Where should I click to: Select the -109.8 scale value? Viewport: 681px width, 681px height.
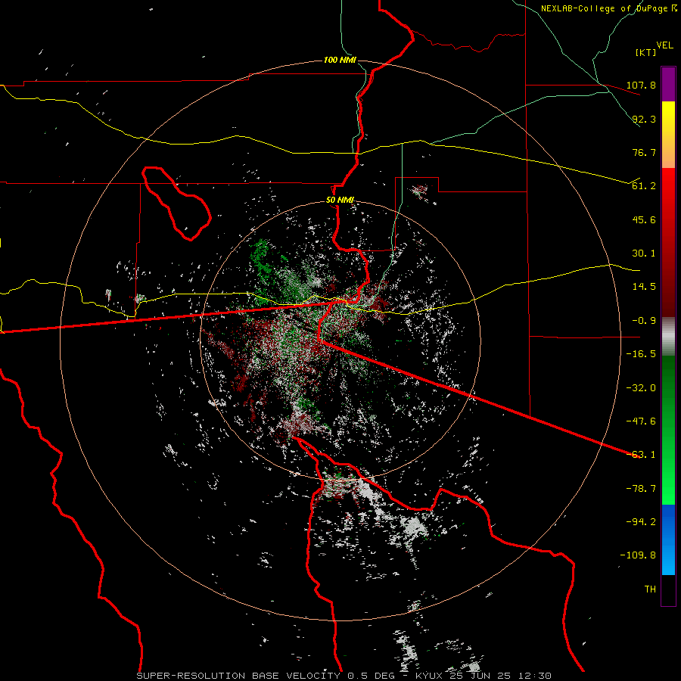pyautogui.click(x=638, y=555)
